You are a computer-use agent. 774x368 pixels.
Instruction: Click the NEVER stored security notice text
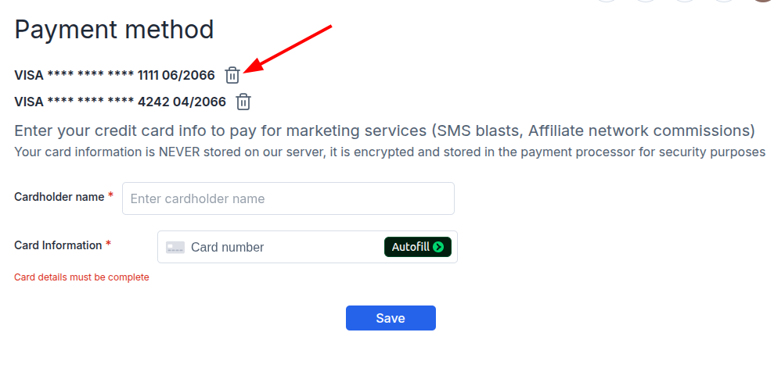click(x=390, y=152)
